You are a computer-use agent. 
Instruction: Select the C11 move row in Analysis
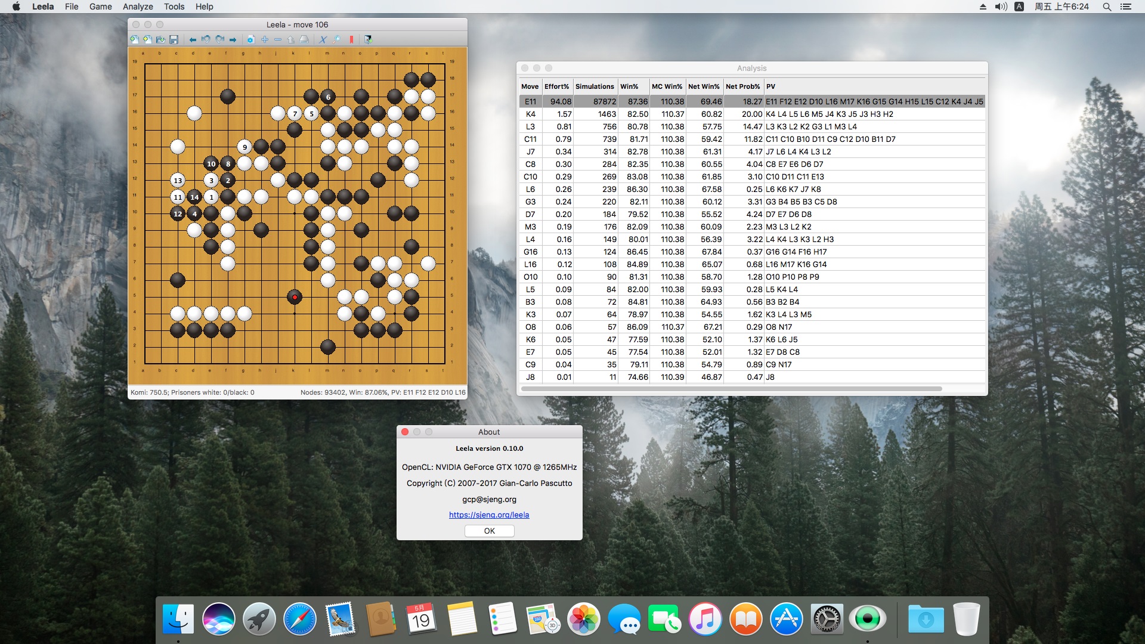point(752,139)
